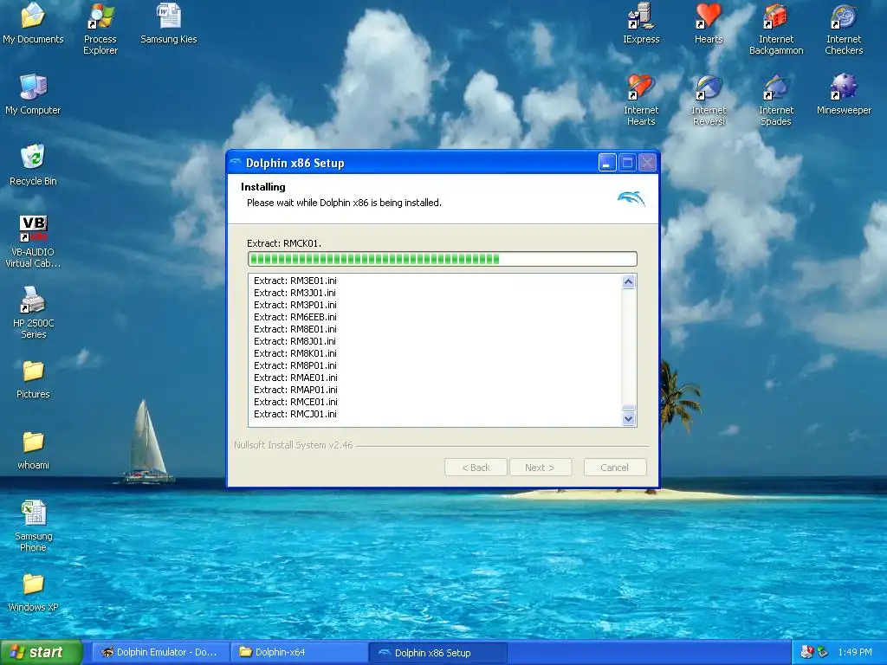Select the whoami folder icon

click(33, 450)
